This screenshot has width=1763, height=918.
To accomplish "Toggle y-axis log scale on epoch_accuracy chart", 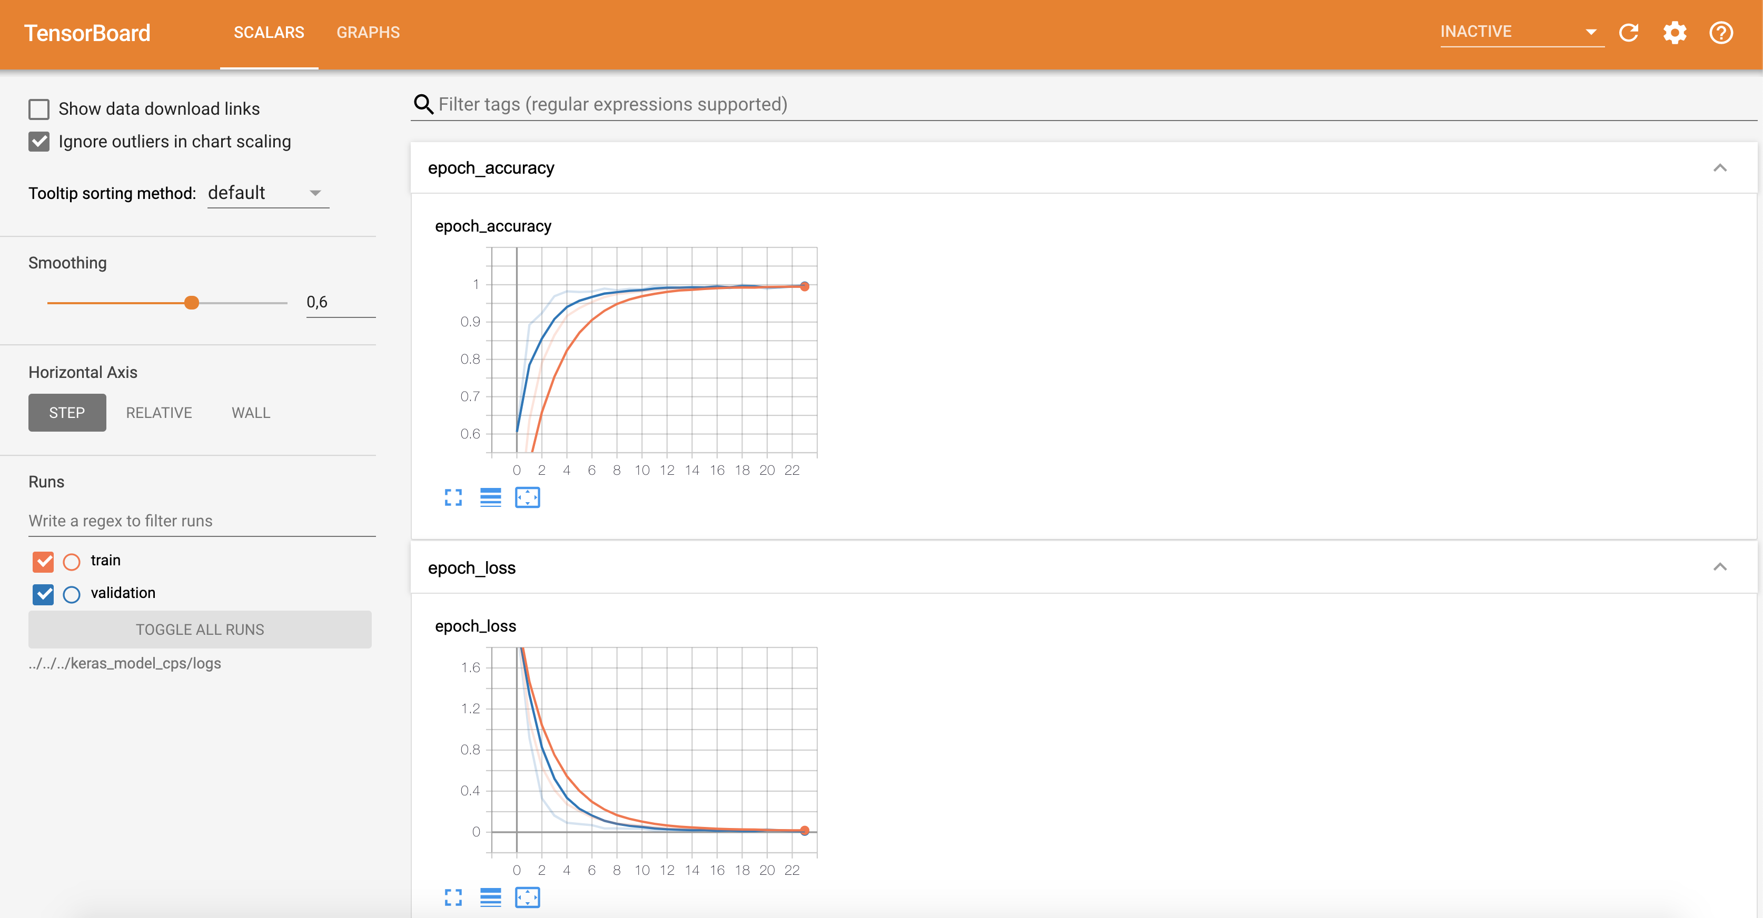I will coord(490,497).
